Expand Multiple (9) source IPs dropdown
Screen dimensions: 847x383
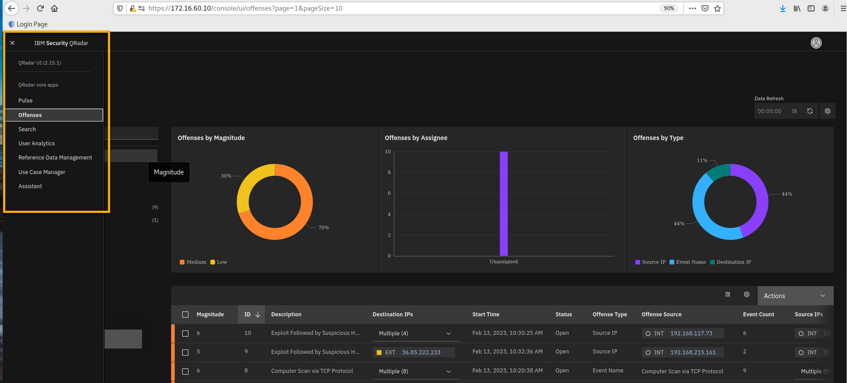815,372
